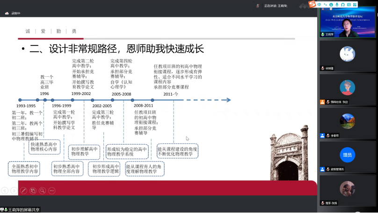Open the Sogou emoji smiley panel
Image resolution: width=378 pixels, height=213 pixels.
tap(330, 4)
